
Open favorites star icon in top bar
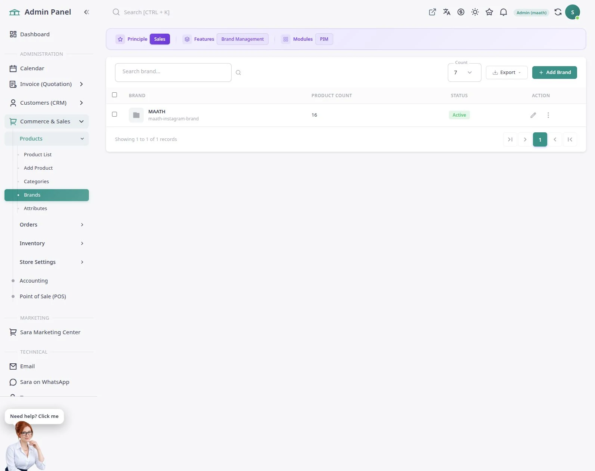click(489, 12)
